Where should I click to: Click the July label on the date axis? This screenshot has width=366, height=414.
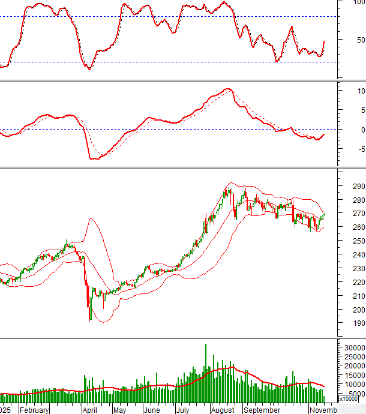click(182, 410)
